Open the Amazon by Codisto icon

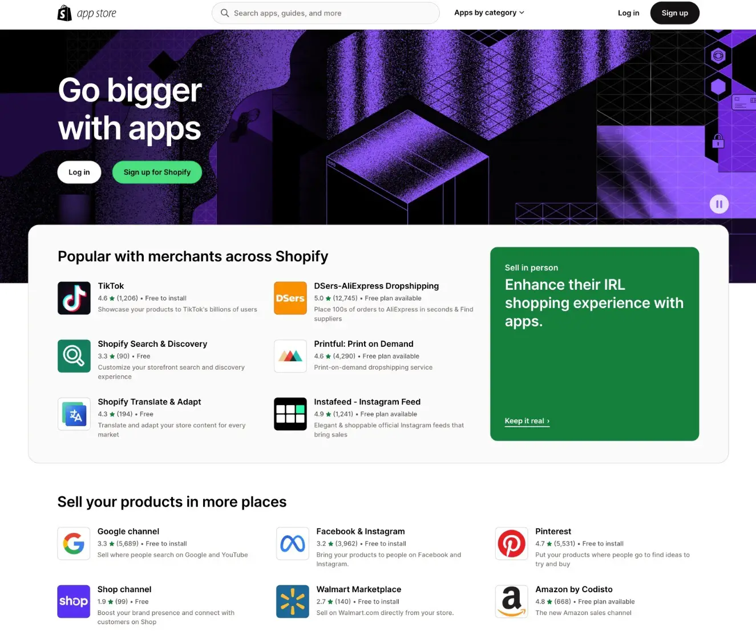coord(512,601)
